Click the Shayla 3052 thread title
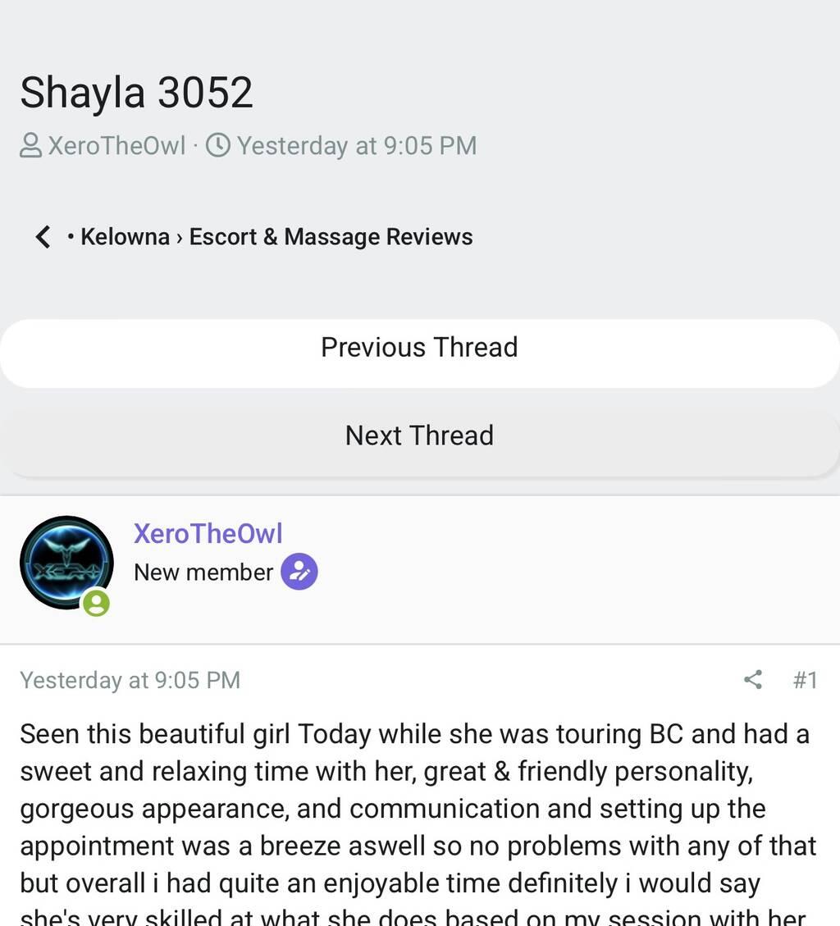This screenshot has width=840, height=926. pos(136,93)
